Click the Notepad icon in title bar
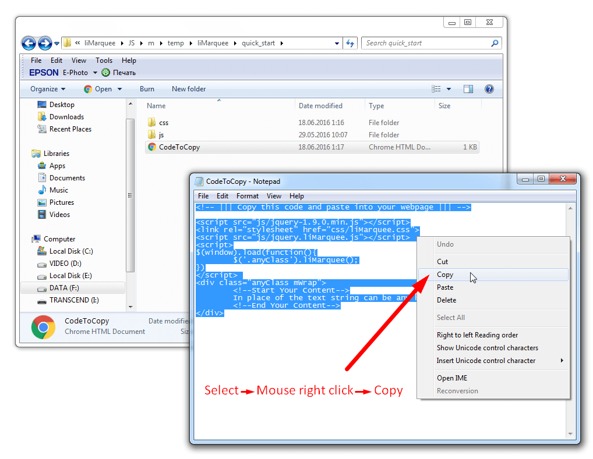593x459 pixels. point(199,182)
